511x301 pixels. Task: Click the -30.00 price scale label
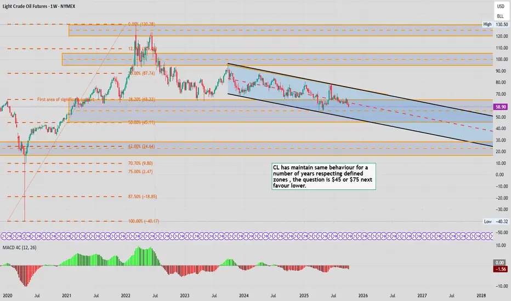click(502, 210)
